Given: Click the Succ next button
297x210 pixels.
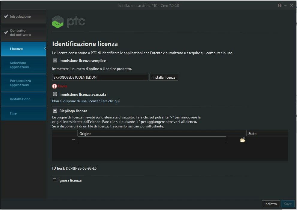Looking at the screenshot, I should click(288, 204).
